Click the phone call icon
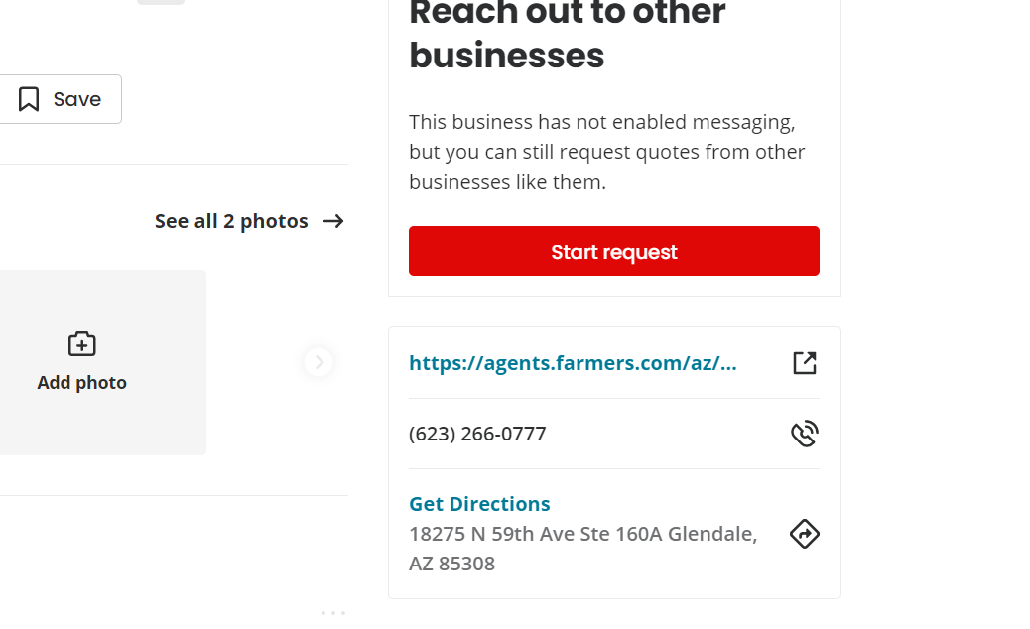 point(805,434)
